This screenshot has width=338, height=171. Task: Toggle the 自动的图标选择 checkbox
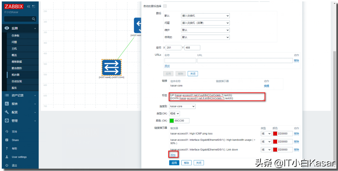[165, 6]
